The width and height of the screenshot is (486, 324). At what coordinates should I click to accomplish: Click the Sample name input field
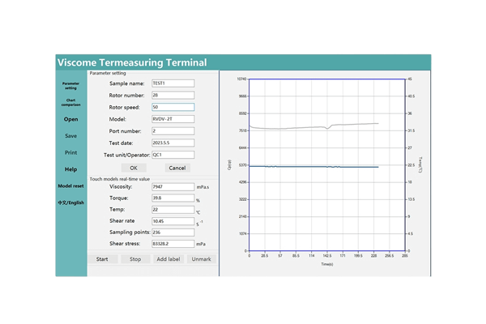coord(172,83)
